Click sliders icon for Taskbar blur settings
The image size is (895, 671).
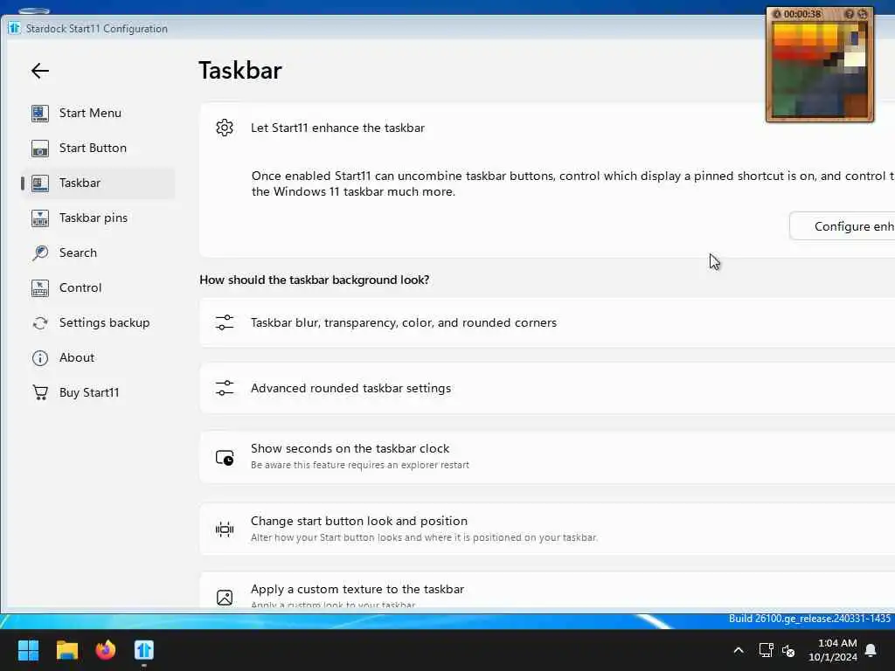[225, 322]
